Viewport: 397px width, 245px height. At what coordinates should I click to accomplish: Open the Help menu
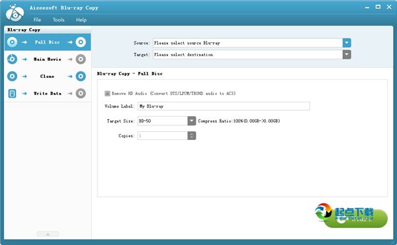(81, 20)
